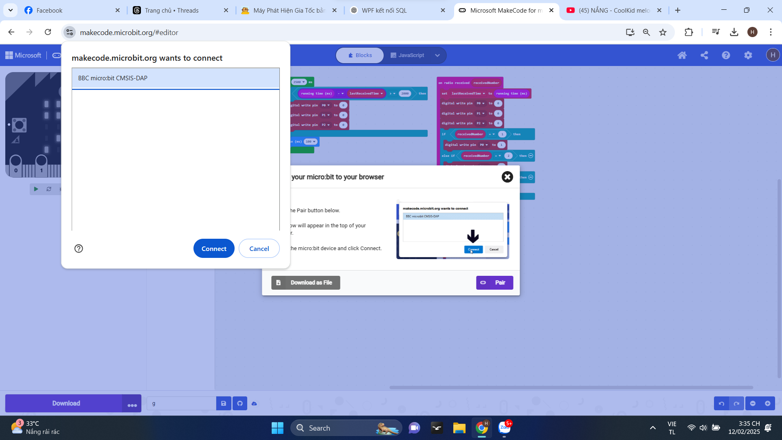This screenshot has height=440, width=782.
Task: Click the Connect button in dialog
Action: click(214, 249)
